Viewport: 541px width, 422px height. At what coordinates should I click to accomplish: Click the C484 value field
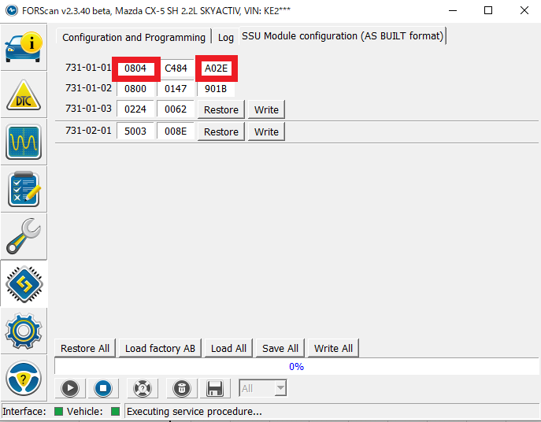pos(176,68)
